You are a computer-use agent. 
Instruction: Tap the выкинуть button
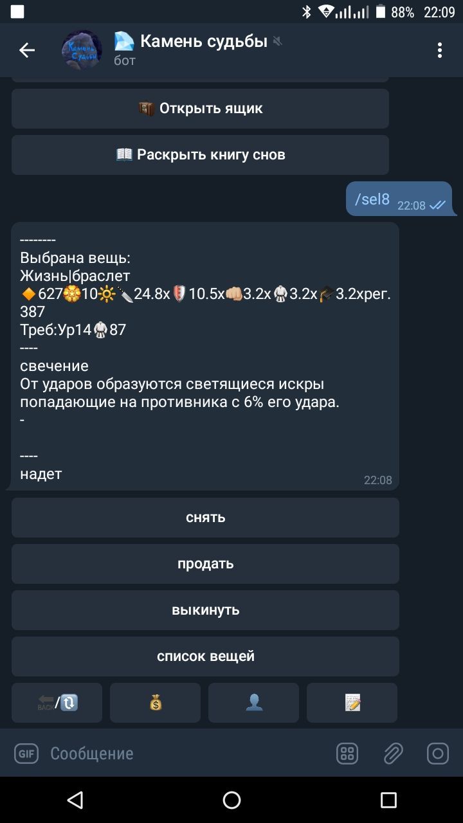pyautogui.click(x=205, y=610)
